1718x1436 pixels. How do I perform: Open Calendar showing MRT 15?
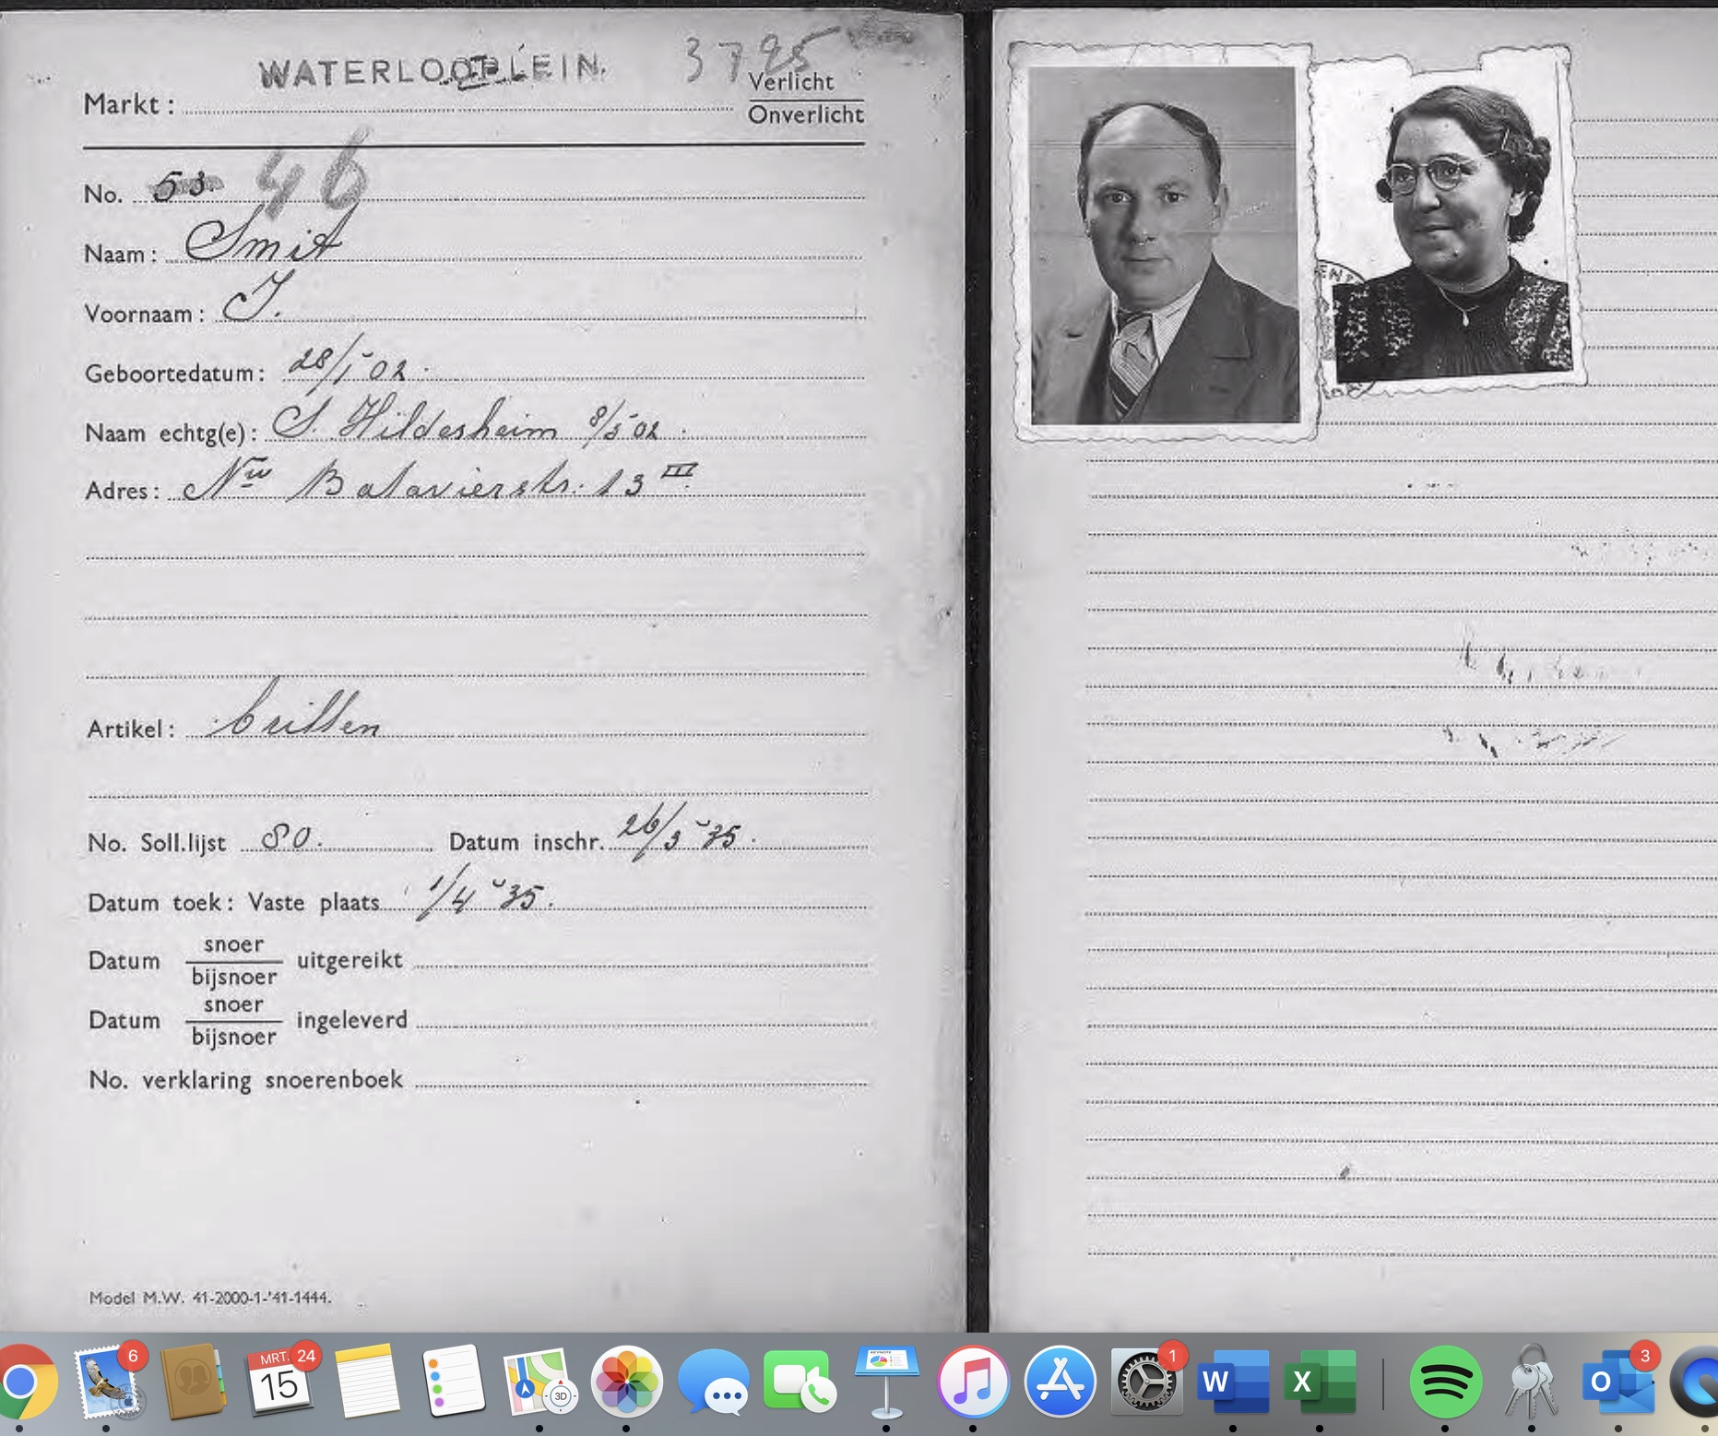pyautogui.click(x=278, y=1383)
